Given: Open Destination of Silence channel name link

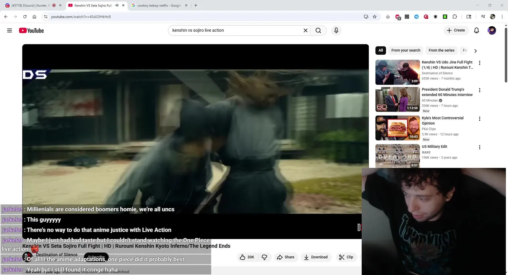Looking at the screenshot, I should [57, 255].
